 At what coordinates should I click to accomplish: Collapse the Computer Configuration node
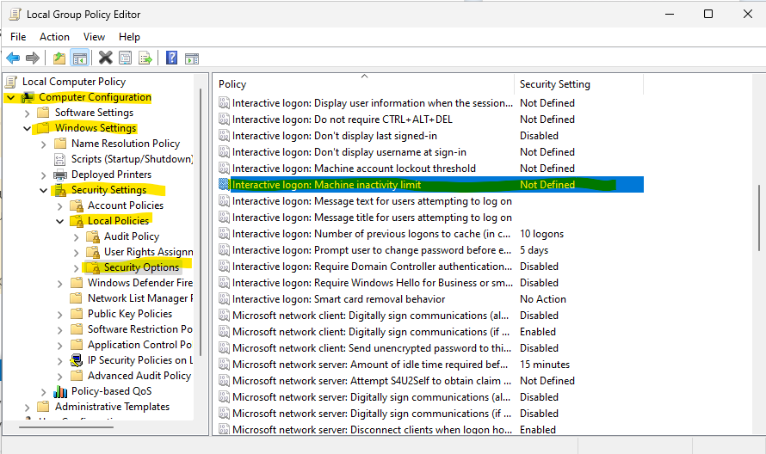point(10,98)
